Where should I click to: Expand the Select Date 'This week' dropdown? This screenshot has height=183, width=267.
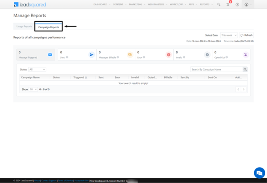(229, 35)
